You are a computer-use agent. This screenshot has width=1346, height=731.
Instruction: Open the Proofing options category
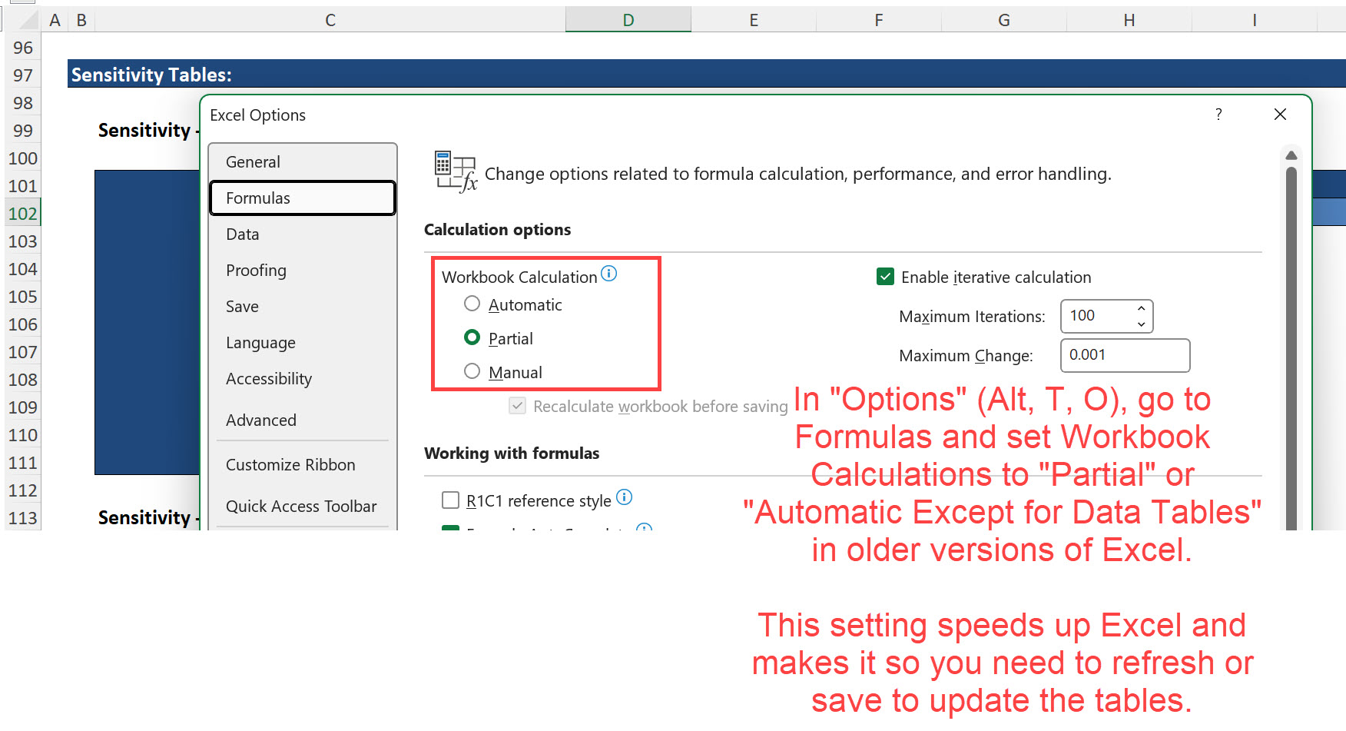click(x=302, y=271)
